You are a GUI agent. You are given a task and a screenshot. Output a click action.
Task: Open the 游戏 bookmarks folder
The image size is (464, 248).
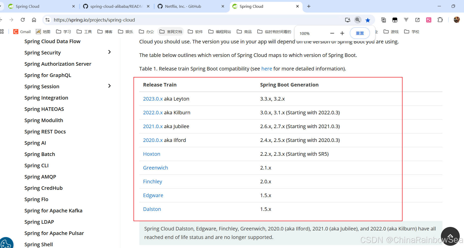coord(391,32)
